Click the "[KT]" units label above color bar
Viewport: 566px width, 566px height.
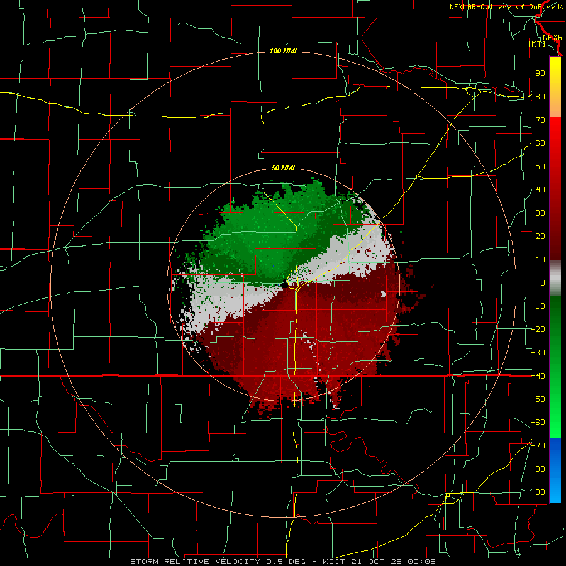pyautogui.click(x=537, y=43)
